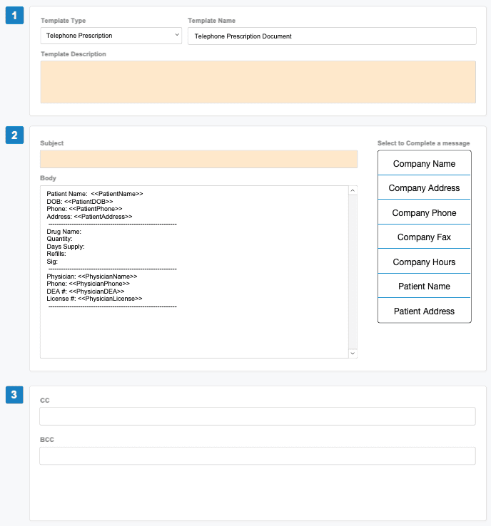The height and width of the screenshot is (526, 491).
Task: Click the CC input field
Action: pyautogui.click(x=257, y=416)
